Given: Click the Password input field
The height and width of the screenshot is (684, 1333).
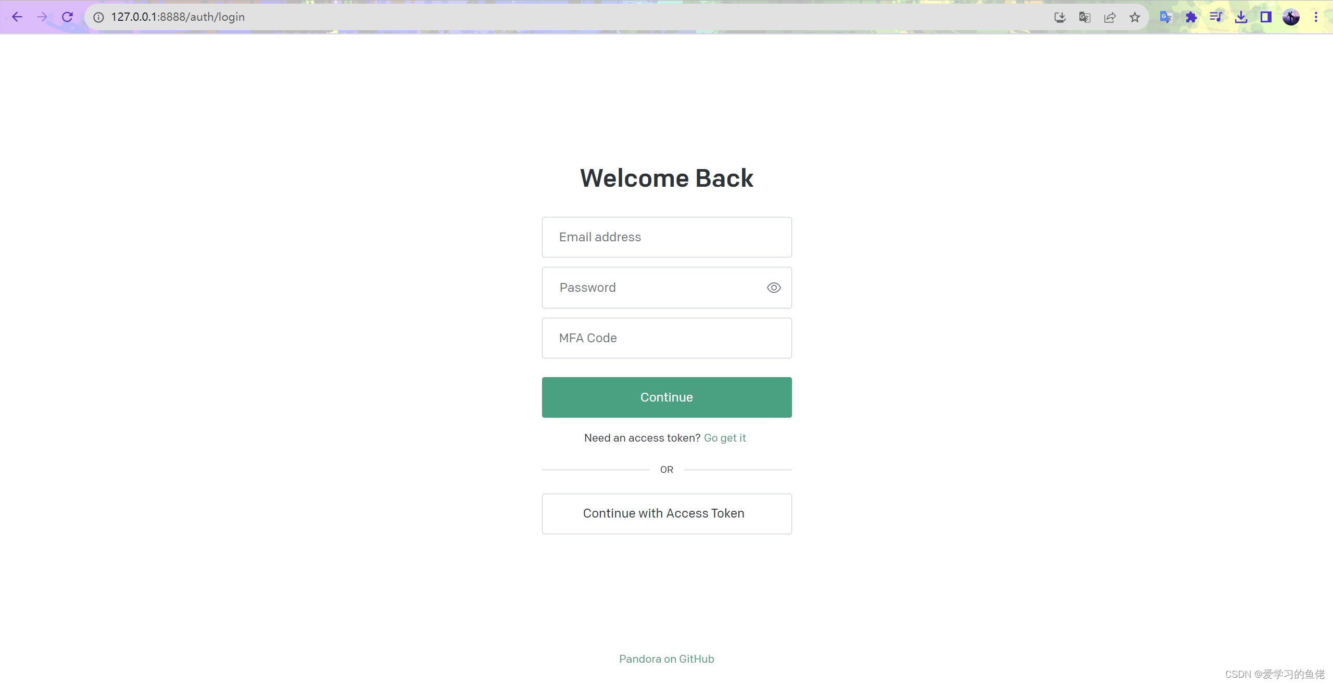Looking at the screenshot, I should click(x=667, y=287).
